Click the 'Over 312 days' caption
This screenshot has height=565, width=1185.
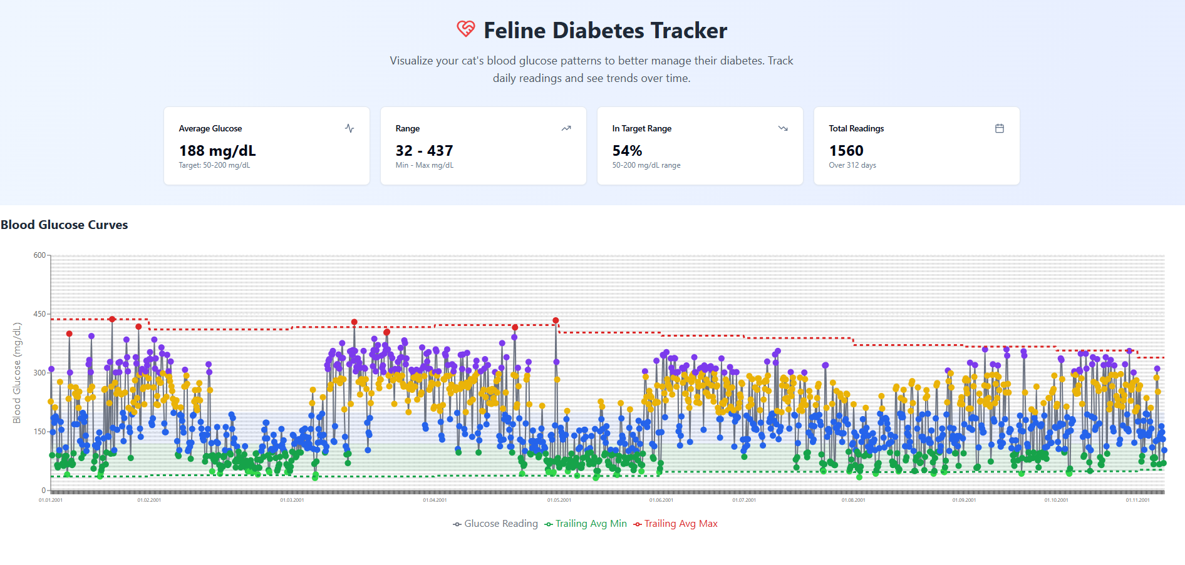click(x=852, y=165)
